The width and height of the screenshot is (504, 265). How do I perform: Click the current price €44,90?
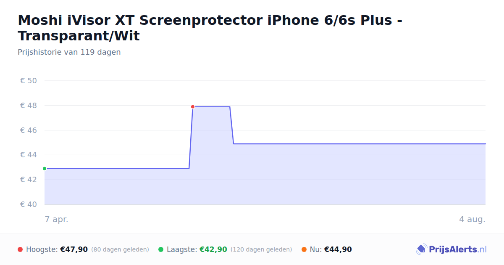click(338, 249)
